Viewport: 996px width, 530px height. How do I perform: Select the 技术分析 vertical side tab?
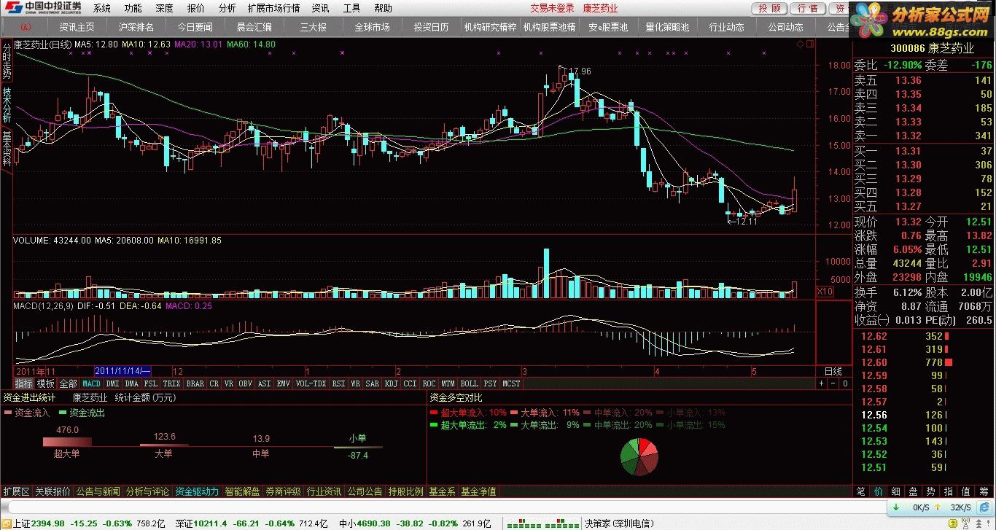tap(7, 105)
